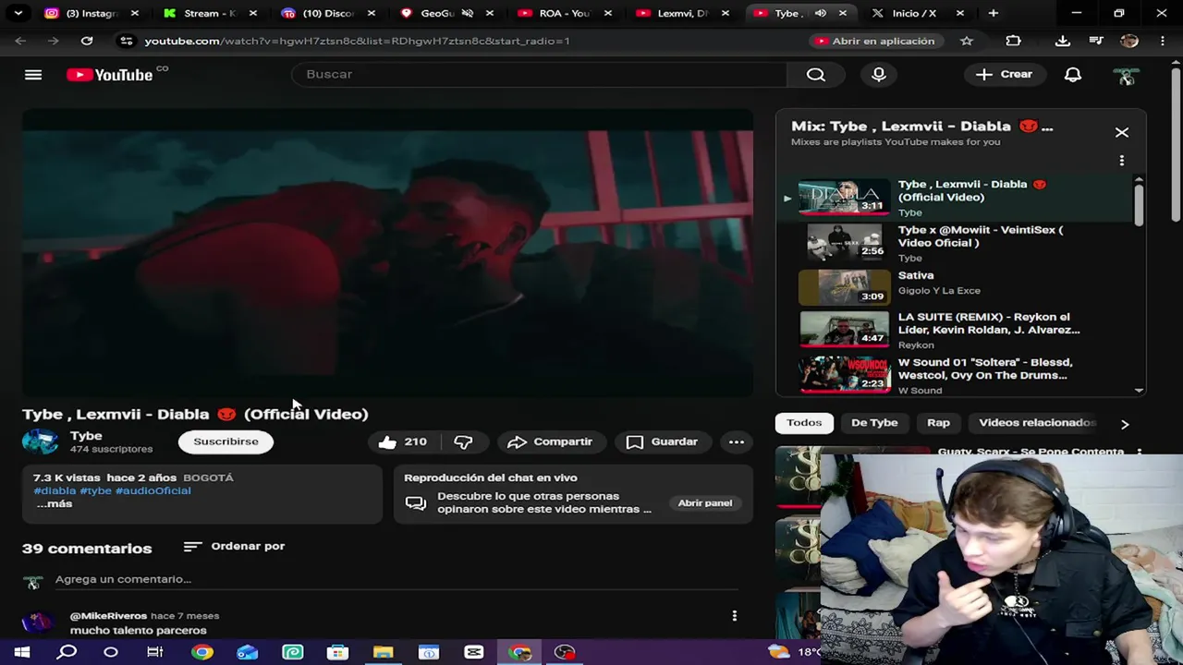
Task: Open Tybe channel avatar
Action: click(40, 441)
